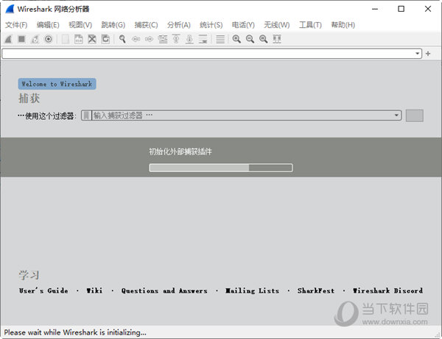Open the 编辑(E) menu

48,25
